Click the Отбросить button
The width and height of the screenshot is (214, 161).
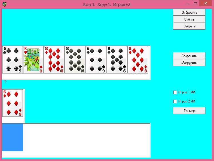pos(189,12)
